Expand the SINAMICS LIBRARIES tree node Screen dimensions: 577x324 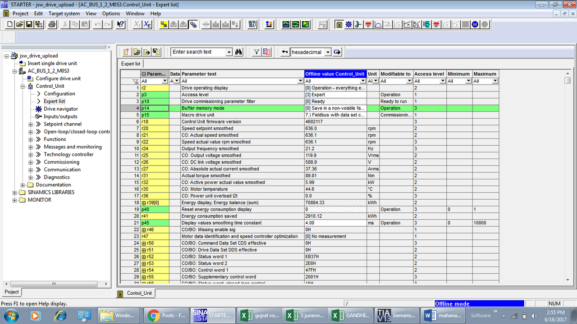point(15,193)
